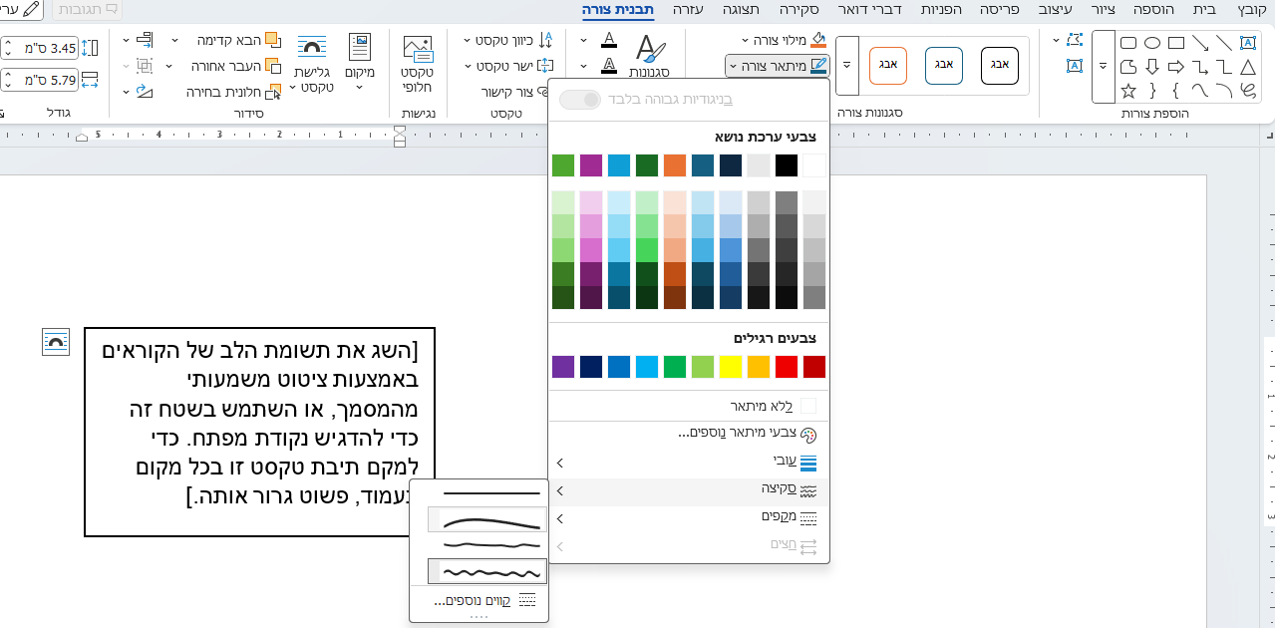This screenshot has height=628, width=1275.
Task: Open WordArt quick styles (סגנונות)
Action: pyautogui.click(x=651, y=56)
